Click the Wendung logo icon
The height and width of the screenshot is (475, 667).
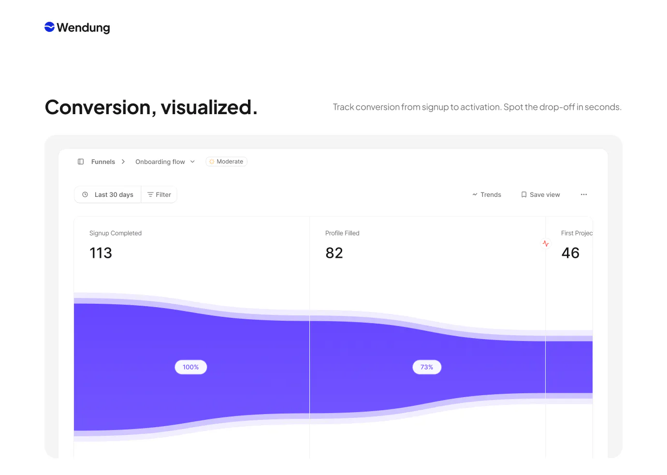49,27
